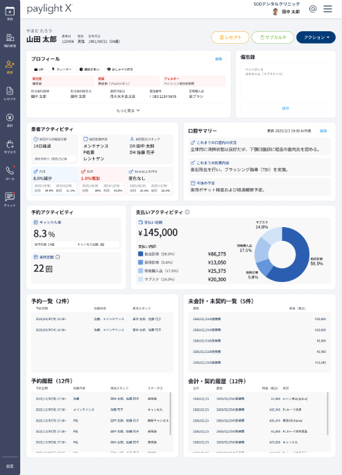
Task: Click the 支払い総額 icon
Action: click(140, 222)
